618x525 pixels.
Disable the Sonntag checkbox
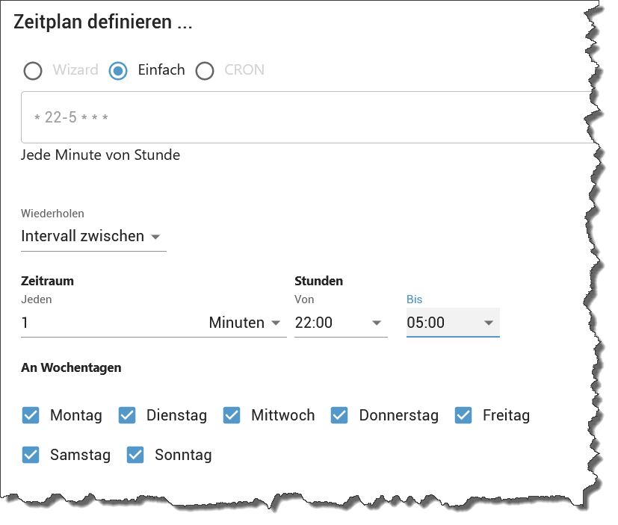pyautogui.click(x=135, y=455)
